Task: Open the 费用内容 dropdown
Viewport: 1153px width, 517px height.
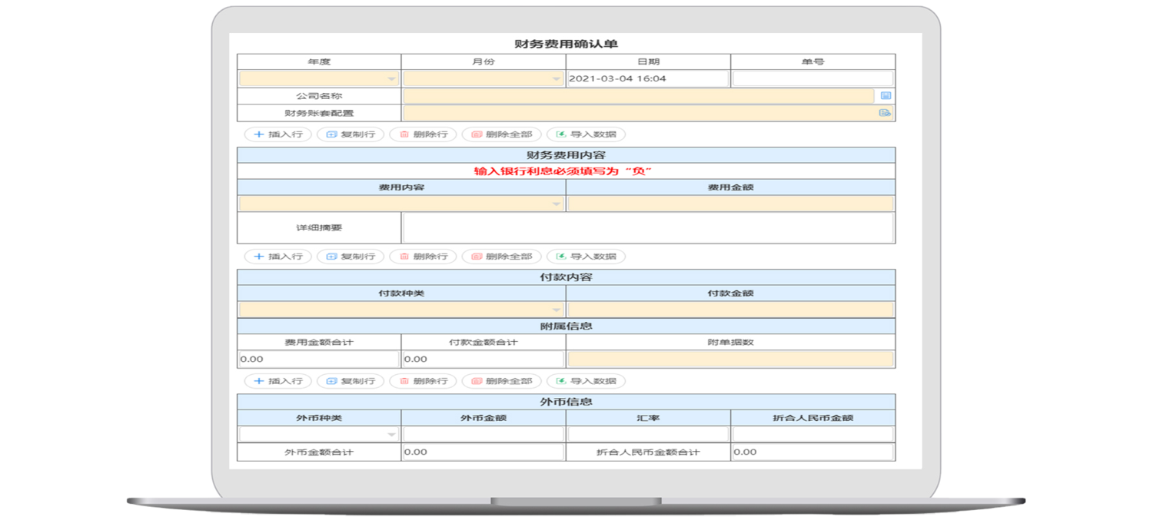Action: pos(401,204)
